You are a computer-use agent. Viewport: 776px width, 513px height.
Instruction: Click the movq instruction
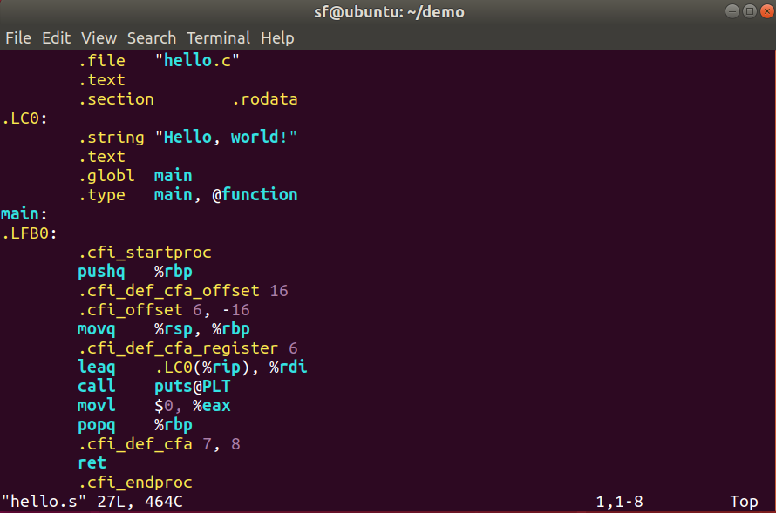[x=97, y=329]
